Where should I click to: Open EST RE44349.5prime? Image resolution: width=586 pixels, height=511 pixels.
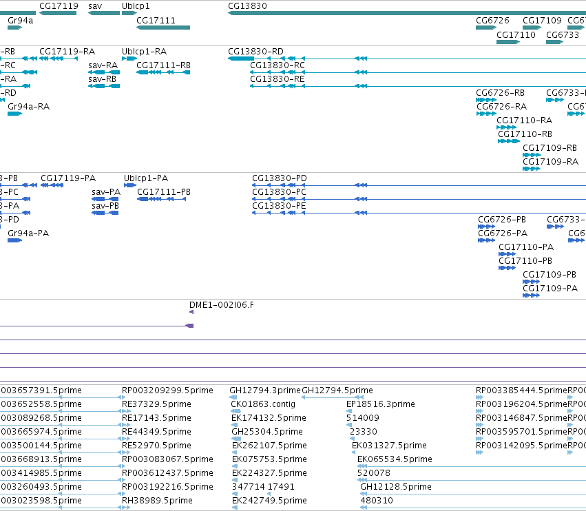156,431
